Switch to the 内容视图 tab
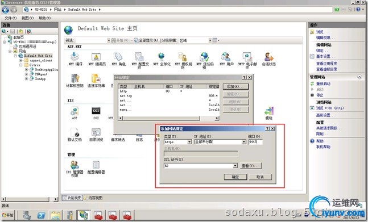 (93, 198)
